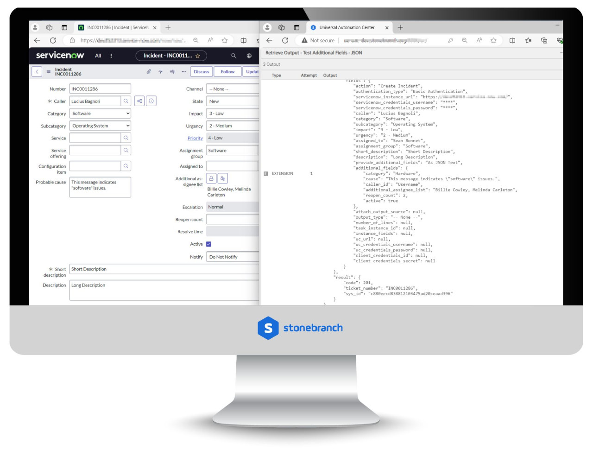The width and height of the screenshot is (593, 456).
Task: Click the attachment paperclip icon on the incident form
Action: point(148,71)
